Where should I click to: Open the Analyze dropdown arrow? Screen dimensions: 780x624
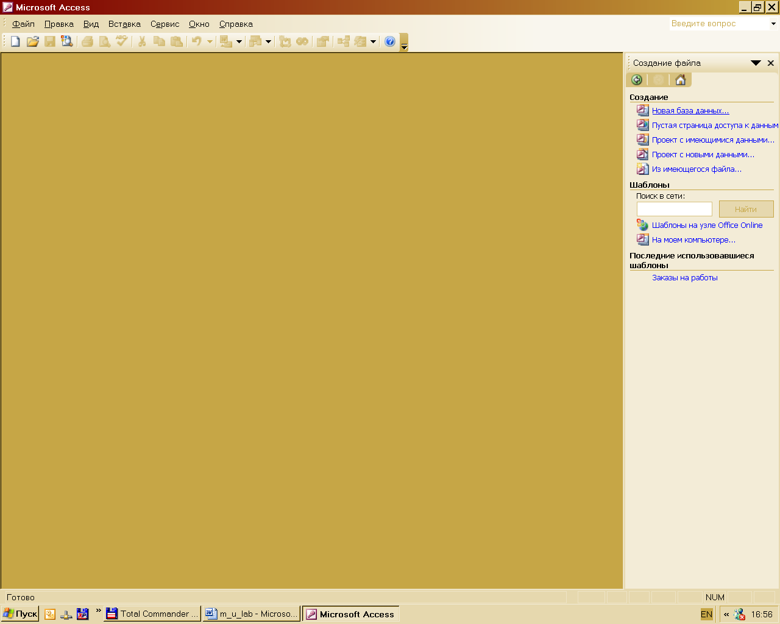[268, 42]
